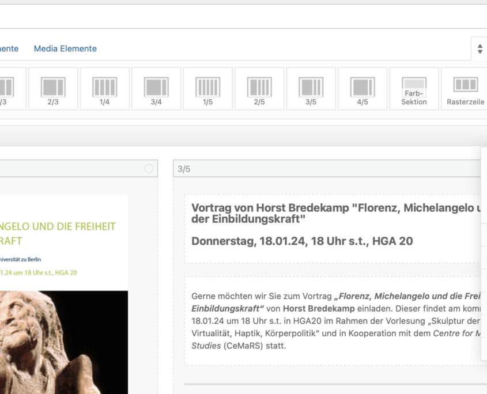The width and height of the screenshot is (487, 394).
Task: Select the Donnerstag, 18.01.24 heading line
Action: tap(302, 241)
